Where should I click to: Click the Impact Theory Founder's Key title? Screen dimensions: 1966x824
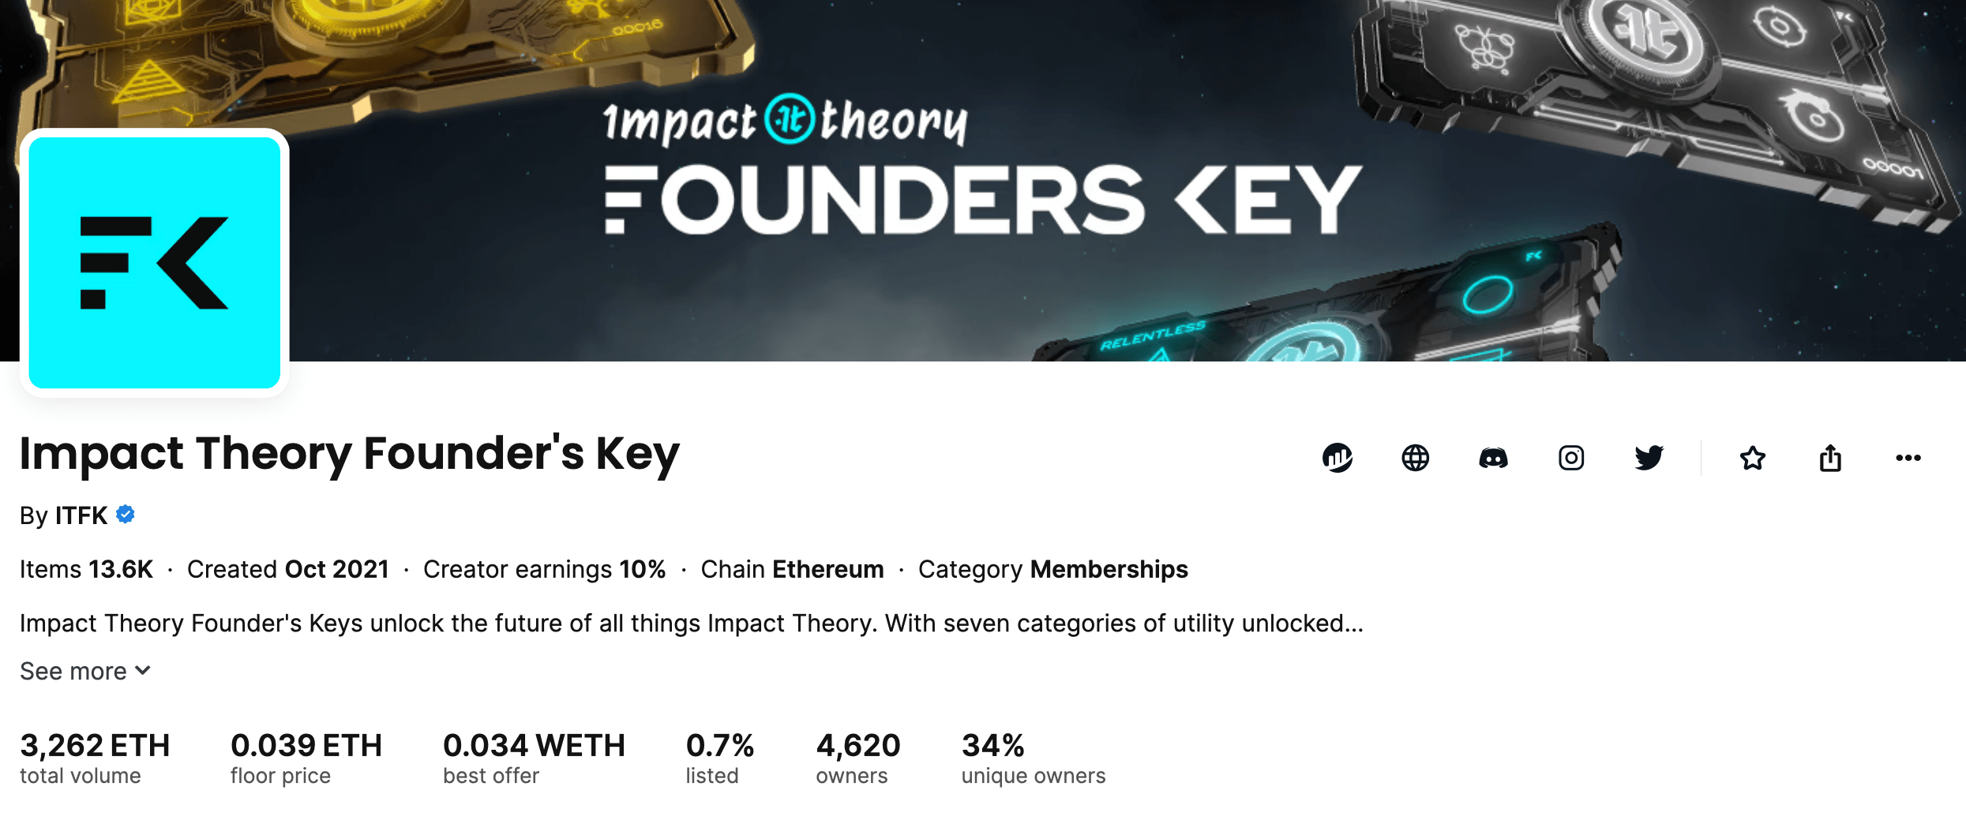click(x=349, y=454)
